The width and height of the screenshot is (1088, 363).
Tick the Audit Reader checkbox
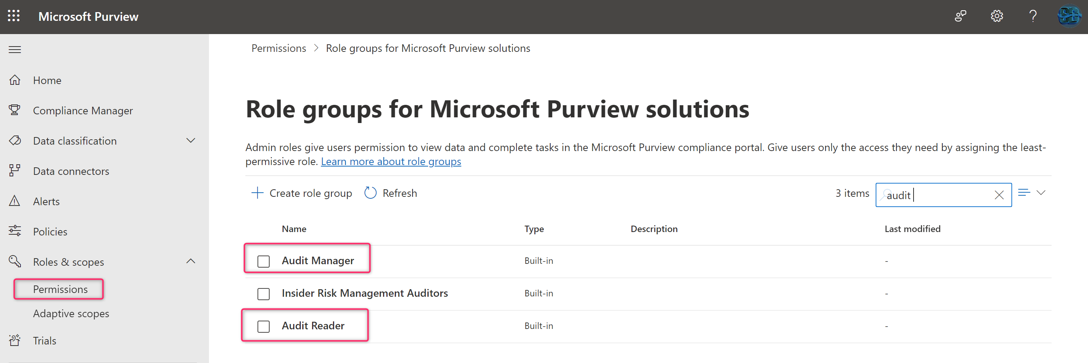[x=264, y=326]
